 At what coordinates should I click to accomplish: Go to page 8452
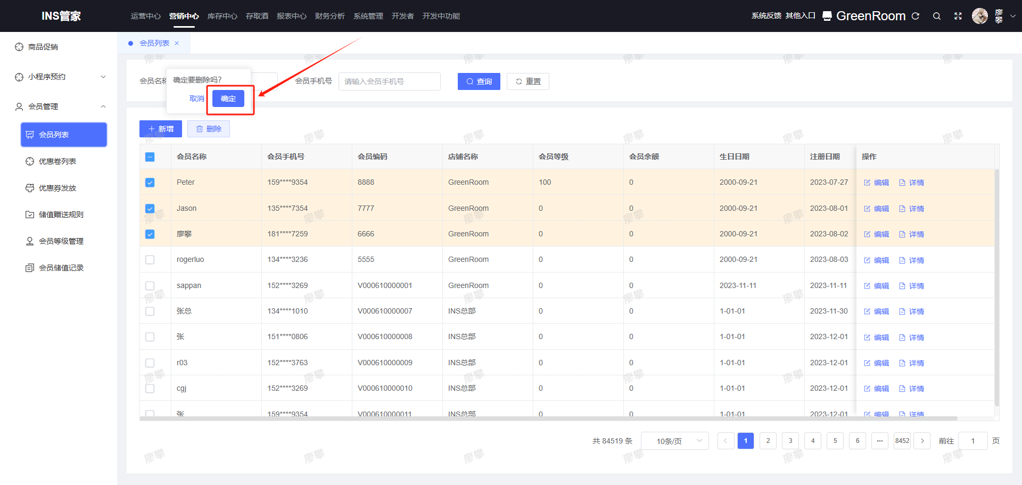click(x=902, y=441)
